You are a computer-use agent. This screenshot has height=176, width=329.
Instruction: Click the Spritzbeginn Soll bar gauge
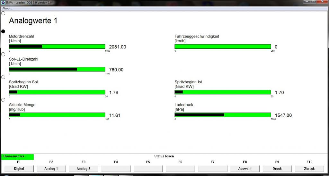(x=57, y=92)
